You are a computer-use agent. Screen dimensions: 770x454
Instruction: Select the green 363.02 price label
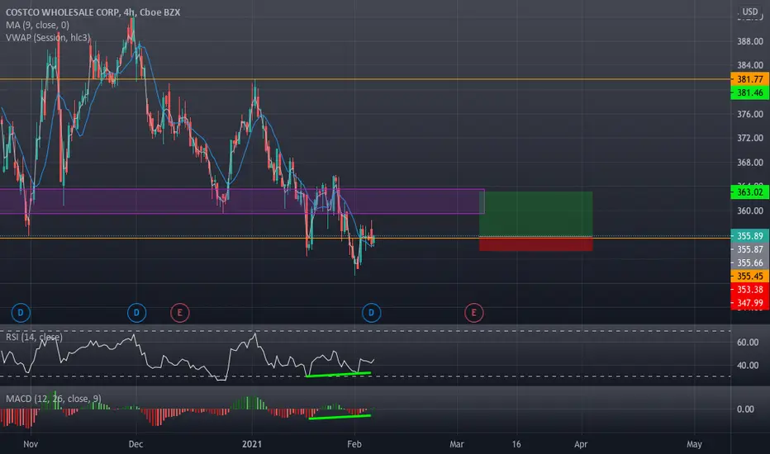[750, 192]
